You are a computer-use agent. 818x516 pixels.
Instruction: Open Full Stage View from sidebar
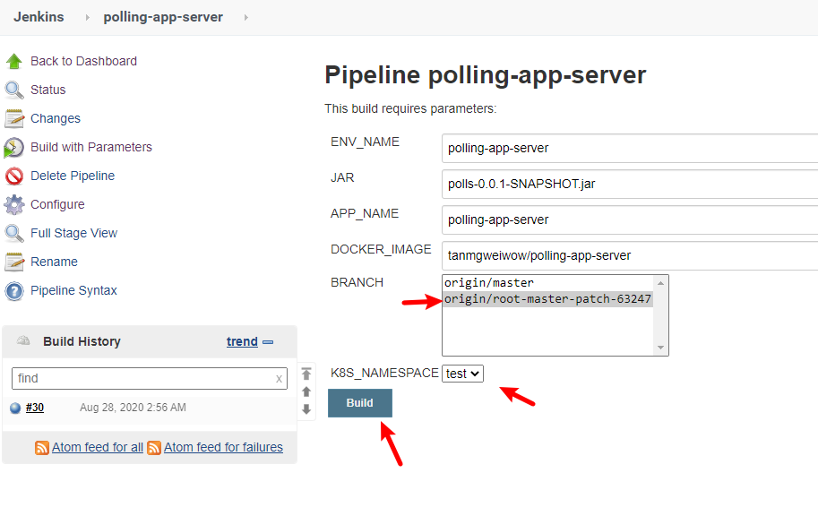tap(73, 234)
